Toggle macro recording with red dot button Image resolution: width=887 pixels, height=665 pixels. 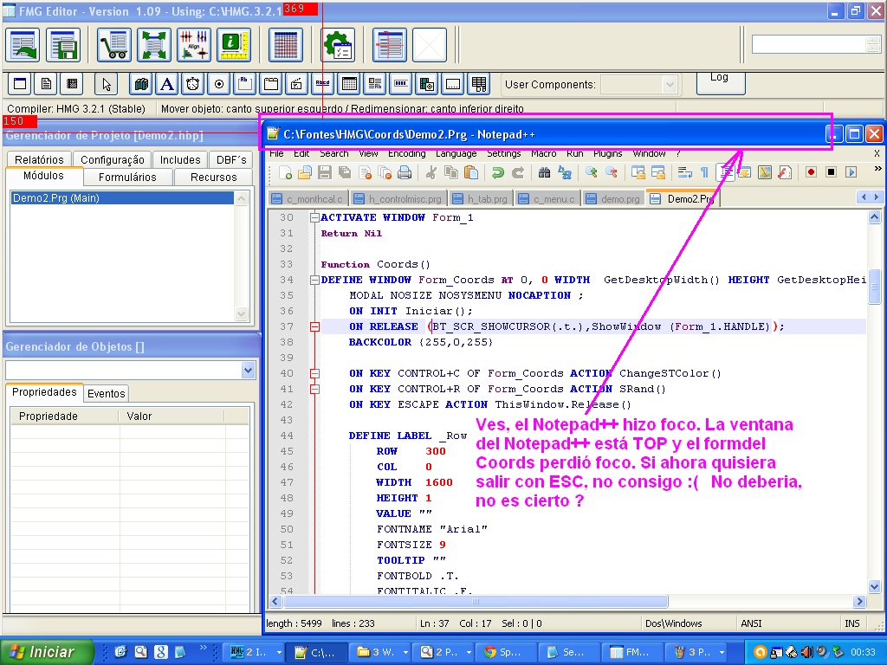pyautogui.click(x=812, y=172)
